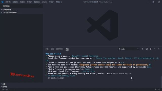This screenshot has height=91, width=162.
Task: Click the terminal cursor block
Action: 131,78
